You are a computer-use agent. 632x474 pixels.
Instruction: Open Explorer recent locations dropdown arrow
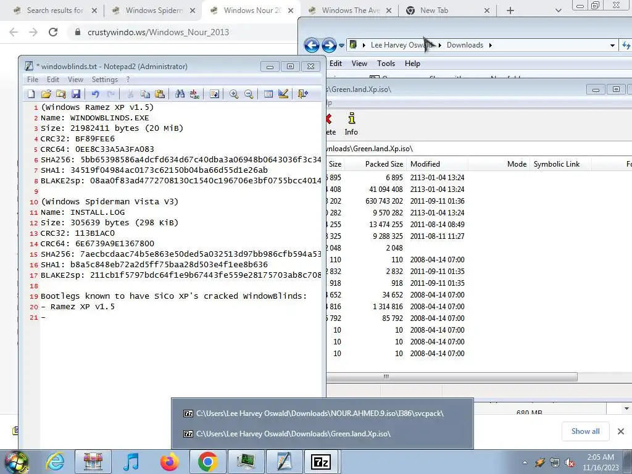(341, 45)
